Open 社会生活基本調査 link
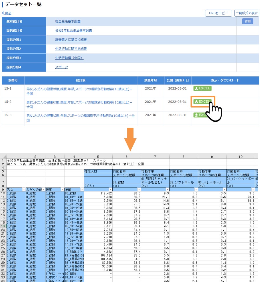This screenshot has height=282, width=261. point(68,21)
